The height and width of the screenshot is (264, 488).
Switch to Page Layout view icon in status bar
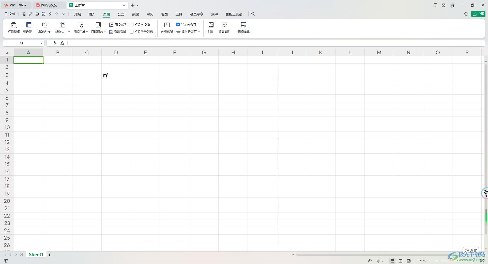pyautogui.click(x=401, y=261)
